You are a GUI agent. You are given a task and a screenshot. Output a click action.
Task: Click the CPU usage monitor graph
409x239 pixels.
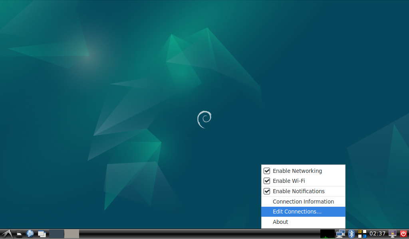328,234
